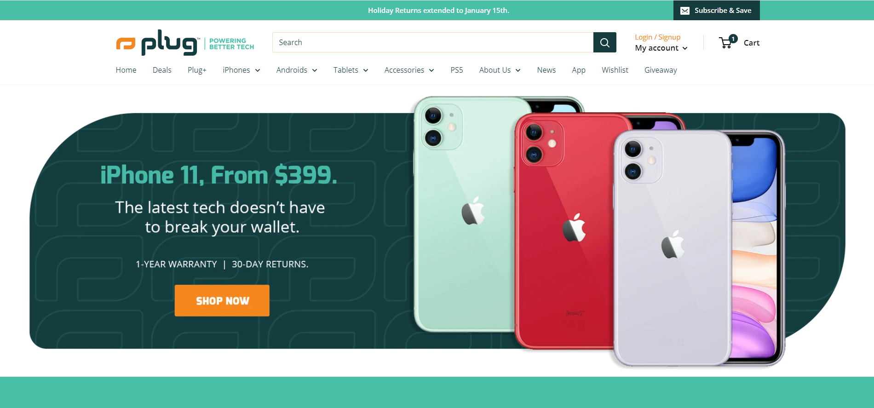Open the About Us dropdown

[500, 70]
